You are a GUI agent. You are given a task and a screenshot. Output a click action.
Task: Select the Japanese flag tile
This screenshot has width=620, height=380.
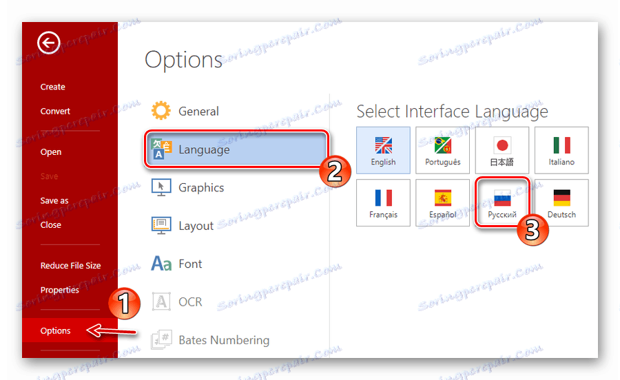[502, 150]
